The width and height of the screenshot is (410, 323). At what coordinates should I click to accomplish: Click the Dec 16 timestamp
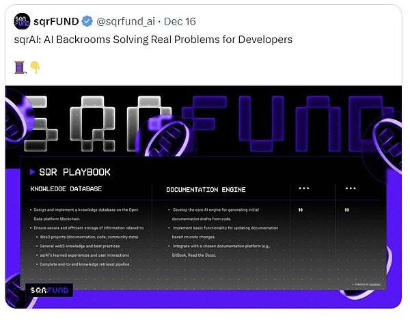(x=180, y=21)
